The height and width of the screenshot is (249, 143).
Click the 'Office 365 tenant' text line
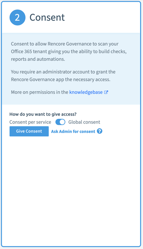[69, 51]
